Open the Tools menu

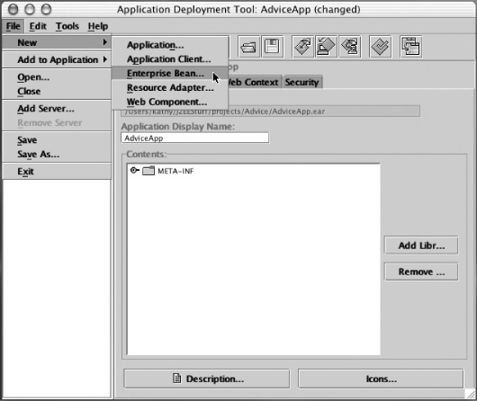pos(67,26)
